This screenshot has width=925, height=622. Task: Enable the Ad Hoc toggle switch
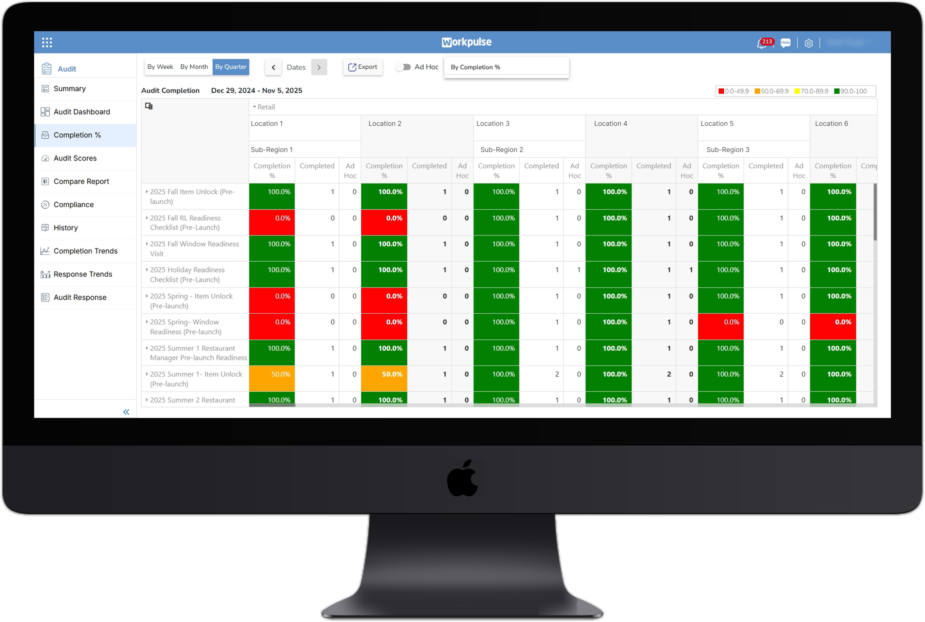[403, 67]
